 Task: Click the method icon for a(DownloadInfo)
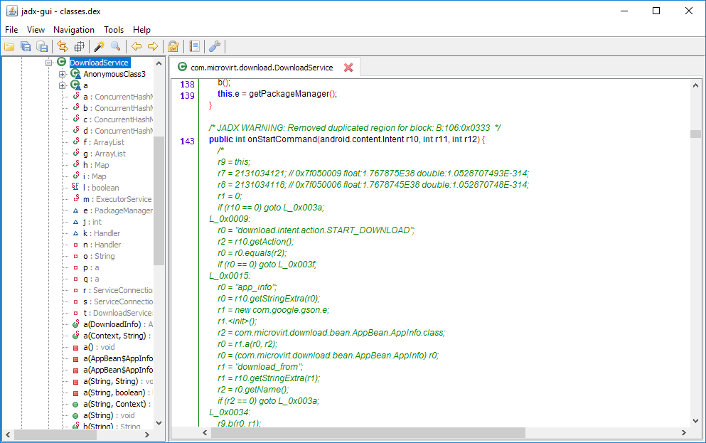75,324
